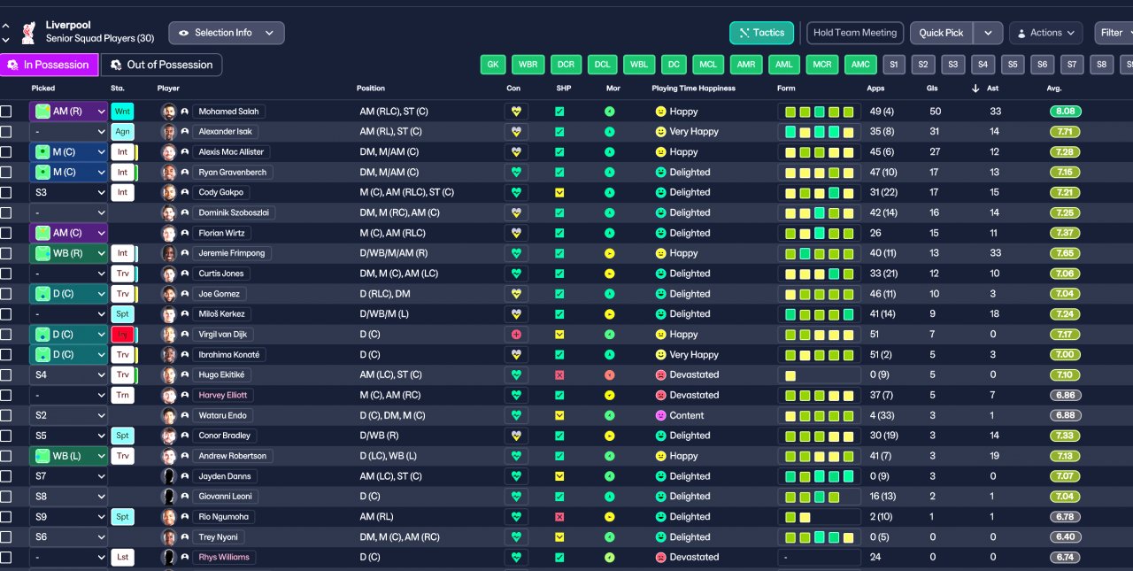Click Miloš Kerkez's condition heart icon

516,314
